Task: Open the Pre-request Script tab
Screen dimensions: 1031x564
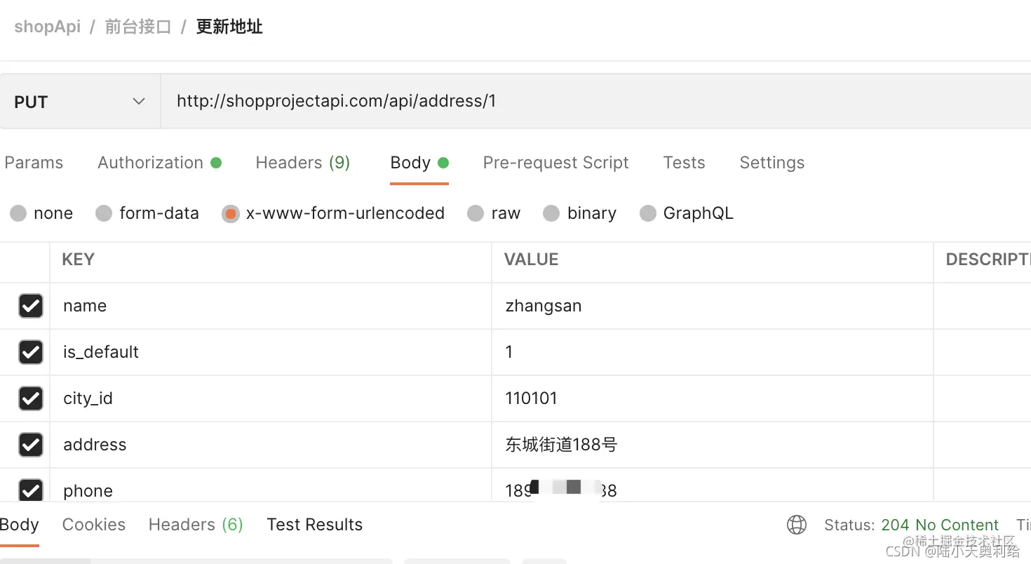Action: coord(555,163)
